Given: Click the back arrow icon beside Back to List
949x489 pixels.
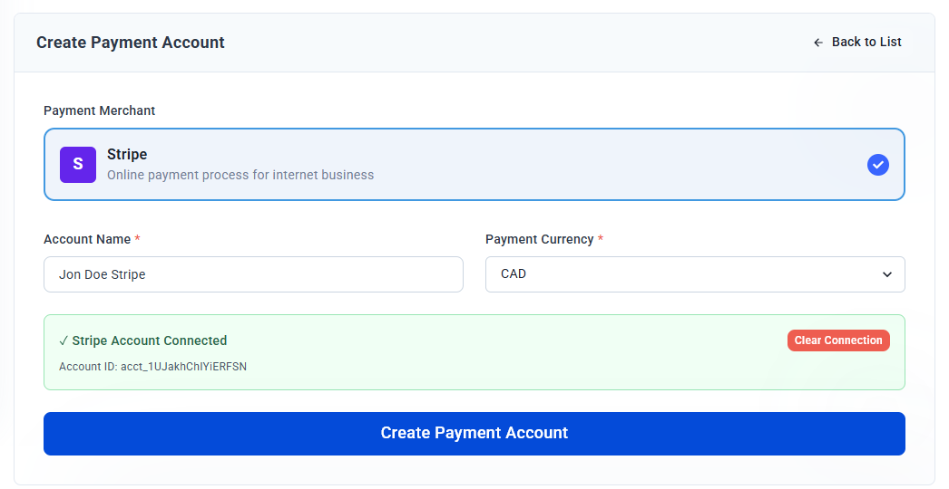Looking at the screenshot, I should click(x=818, y=43).
